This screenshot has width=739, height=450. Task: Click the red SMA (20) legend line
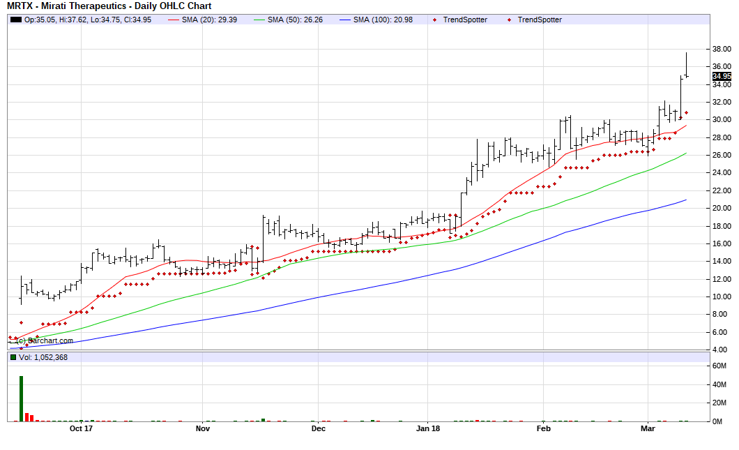point(174,20)
